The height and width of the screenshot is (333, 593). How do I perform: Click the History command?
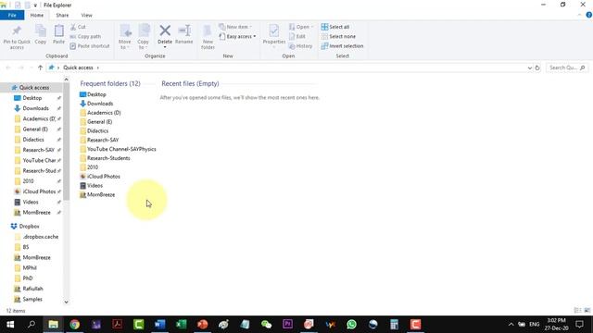pos(300,46)
